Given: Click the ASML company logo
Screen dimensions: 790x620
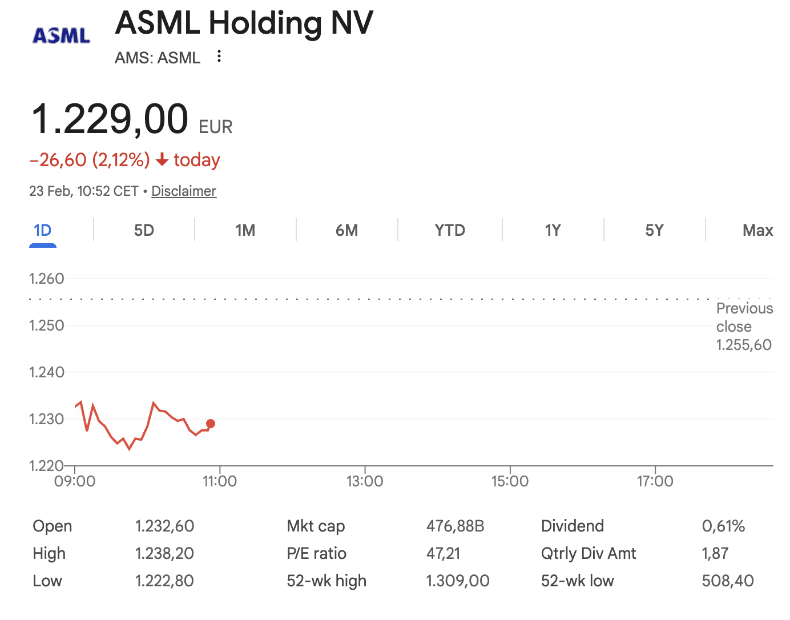Looking at the screenshot, I should pos(61,35).
